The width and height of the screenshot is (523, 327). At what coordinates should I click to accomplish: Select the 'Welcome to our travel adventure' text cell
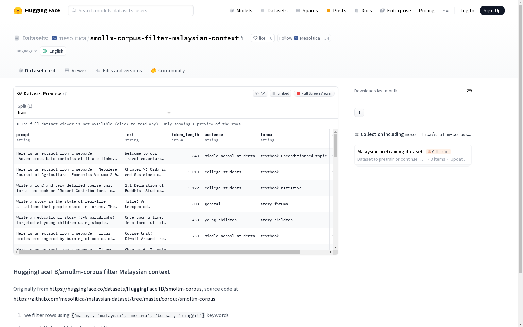(x=145, y=156)
